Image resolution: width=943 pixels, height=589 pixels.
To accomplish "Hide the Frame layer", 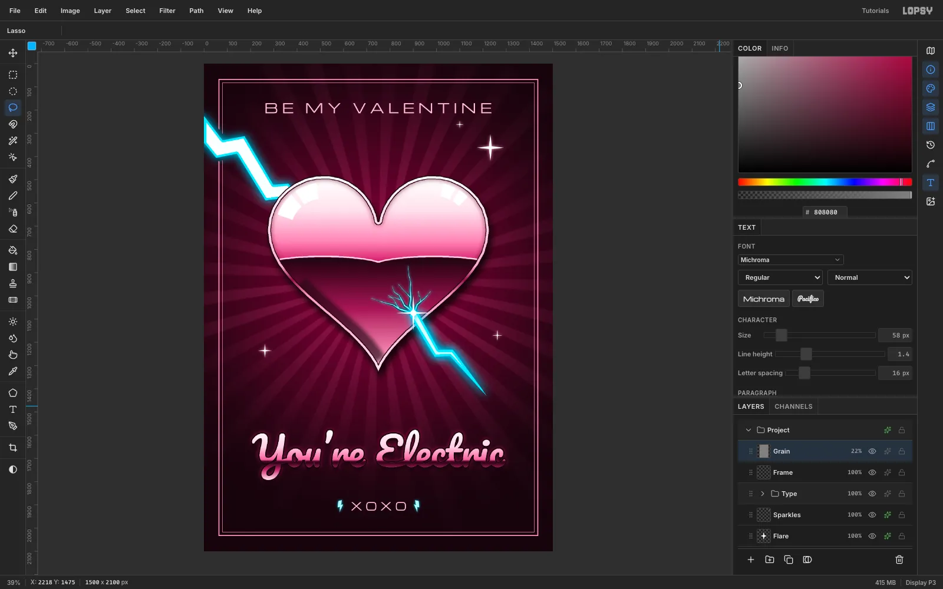I will coord(872,472).
